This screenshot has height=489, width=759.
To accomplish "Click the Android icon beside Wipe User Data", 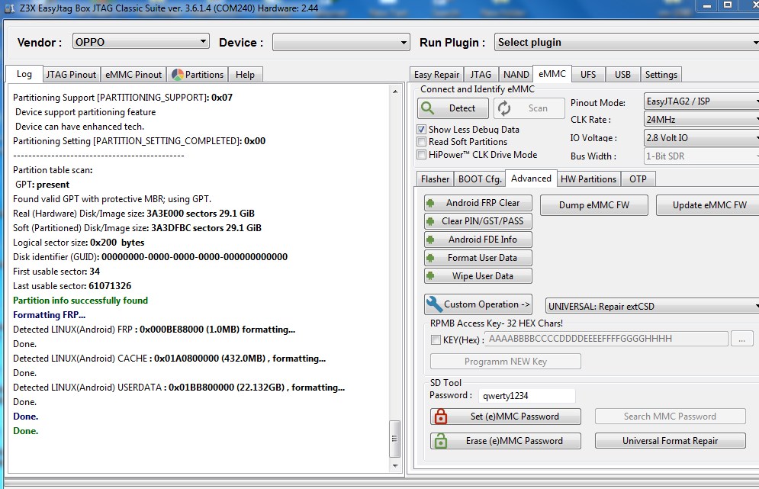I will (x=430, y=276).
